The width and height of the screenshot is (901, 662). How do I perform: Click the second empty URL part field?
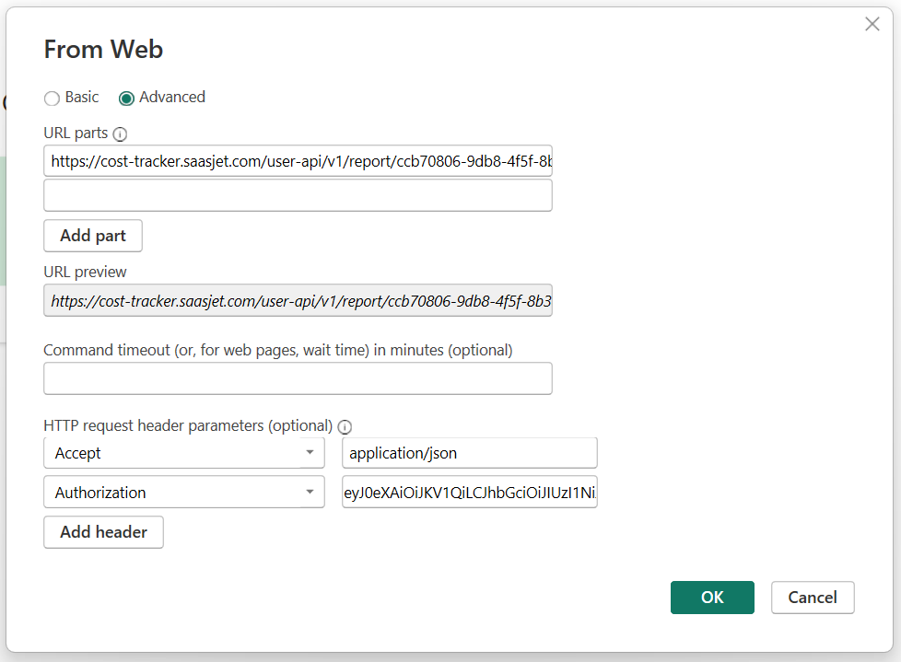[298, 195]
